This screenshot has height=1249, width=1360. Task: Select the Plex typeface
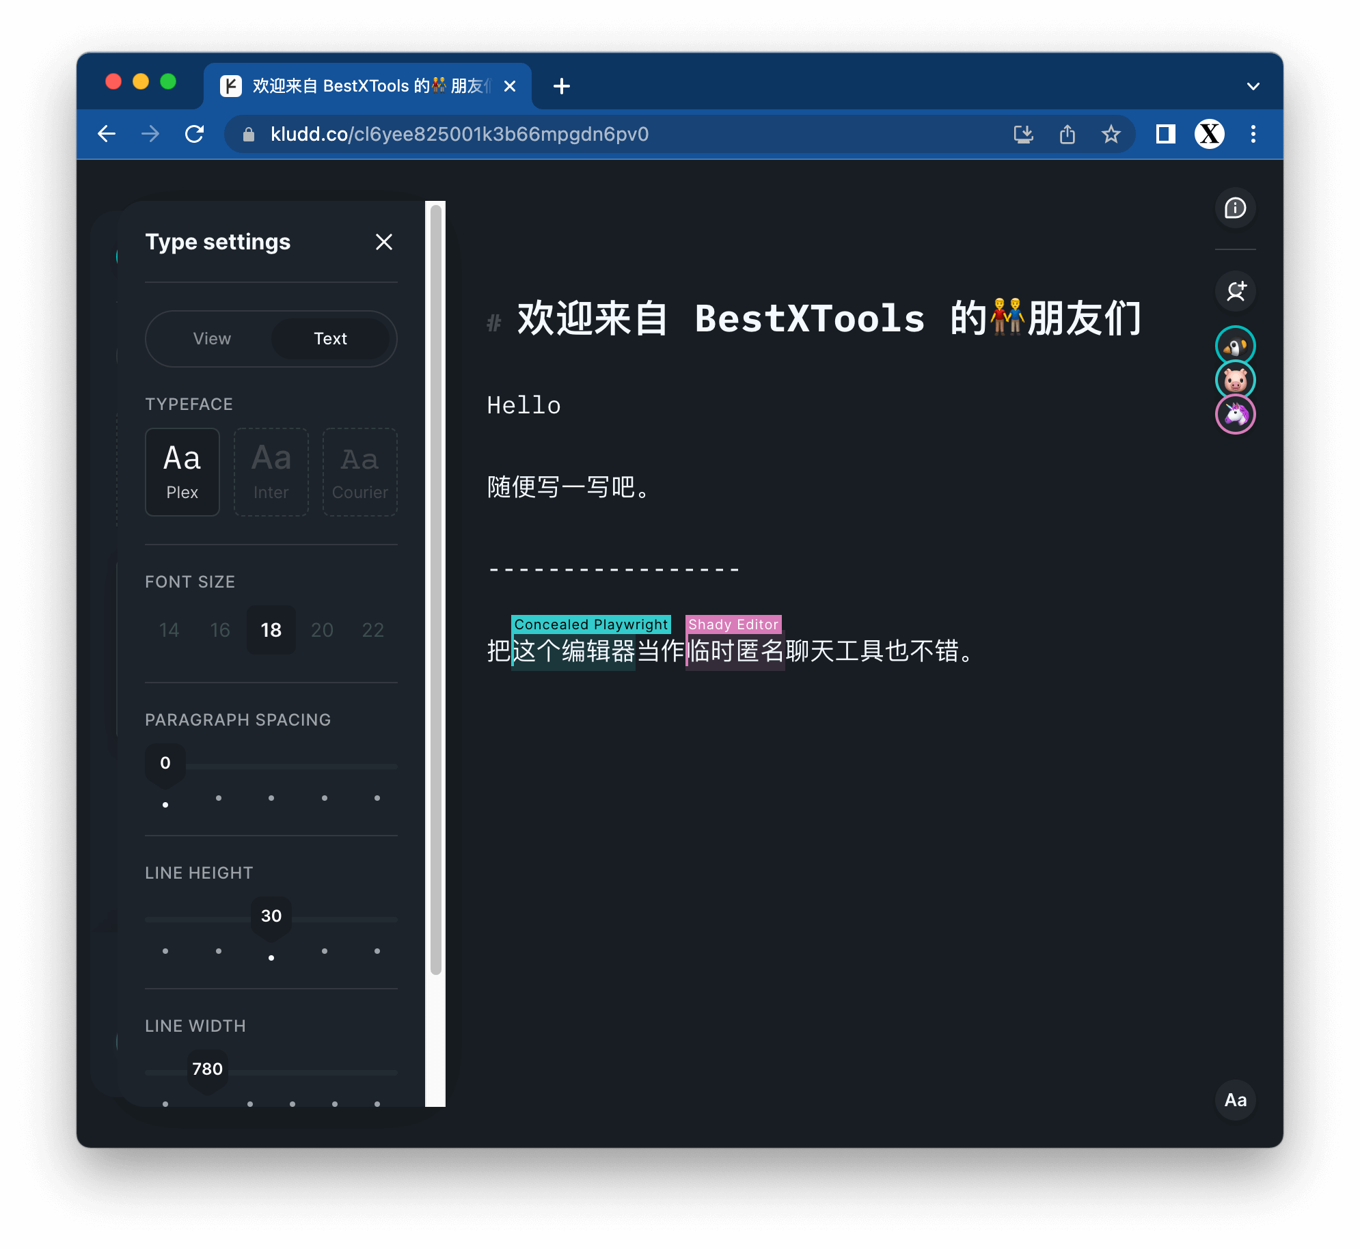pyautogui.click(x=182, y=472)
